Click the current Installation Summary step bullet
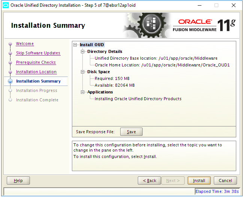This screenshot has width=243, height=197. point(10,81)
